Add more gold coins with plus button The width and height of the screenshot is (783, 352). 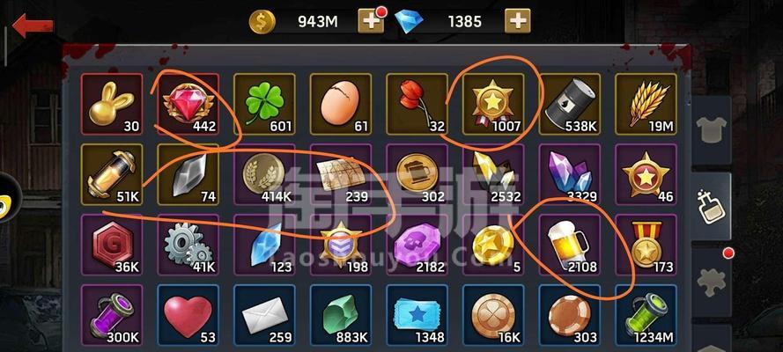pos(371,21)
